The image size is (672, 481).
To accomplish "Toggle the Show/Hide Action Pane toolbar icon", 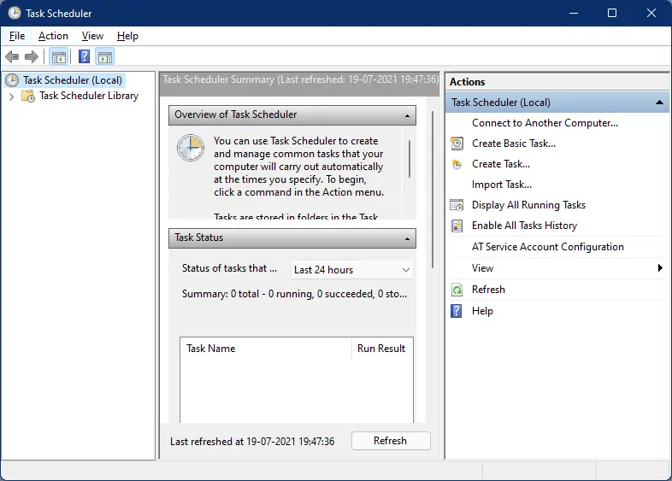I will [105, 56].
